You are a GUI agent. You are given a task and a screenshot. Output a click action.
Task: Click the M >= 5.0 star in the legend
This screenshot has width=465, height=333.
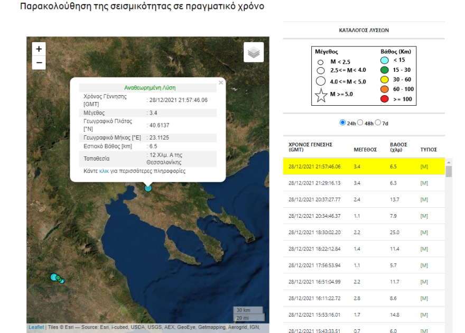[322, 96]
